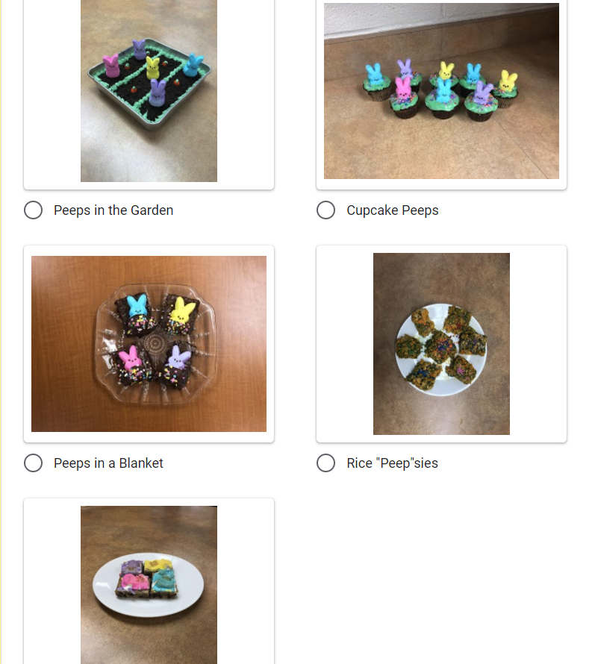
Task: Pick the Rice "Peep"sies radio button
Action: [326, 463]
